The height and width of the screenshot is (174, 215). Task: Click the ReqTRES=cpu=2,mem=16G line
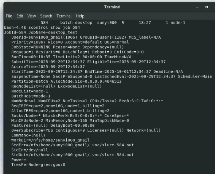tap(58, 106)
